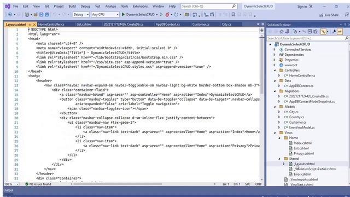Click the Output panel tab
Viewport: 350px width, 197px height.
point(8,190)
